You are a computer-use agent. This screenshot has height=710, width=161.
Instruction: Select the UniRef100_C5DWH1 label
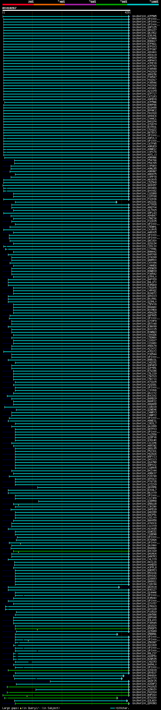[144, 227]
